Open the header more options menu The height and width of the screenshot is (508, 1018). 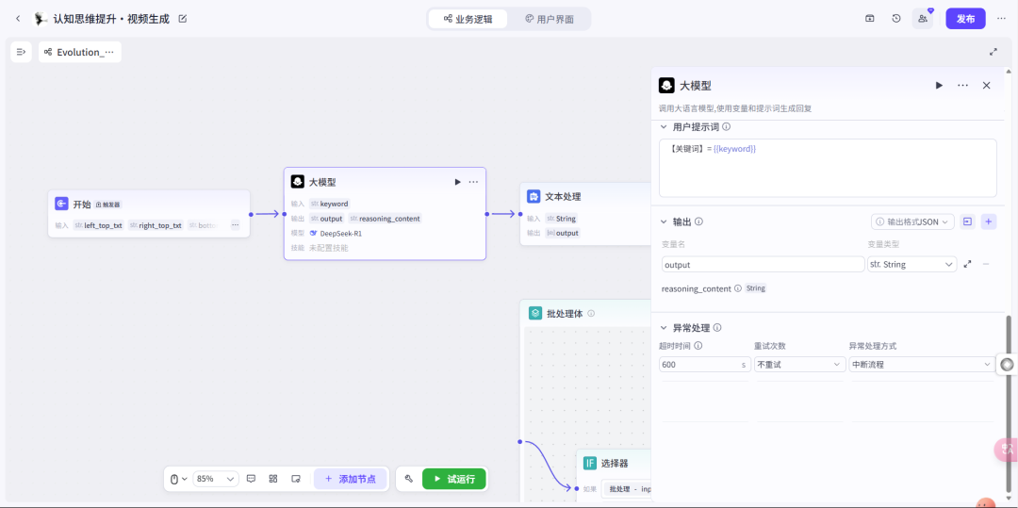1001,19
